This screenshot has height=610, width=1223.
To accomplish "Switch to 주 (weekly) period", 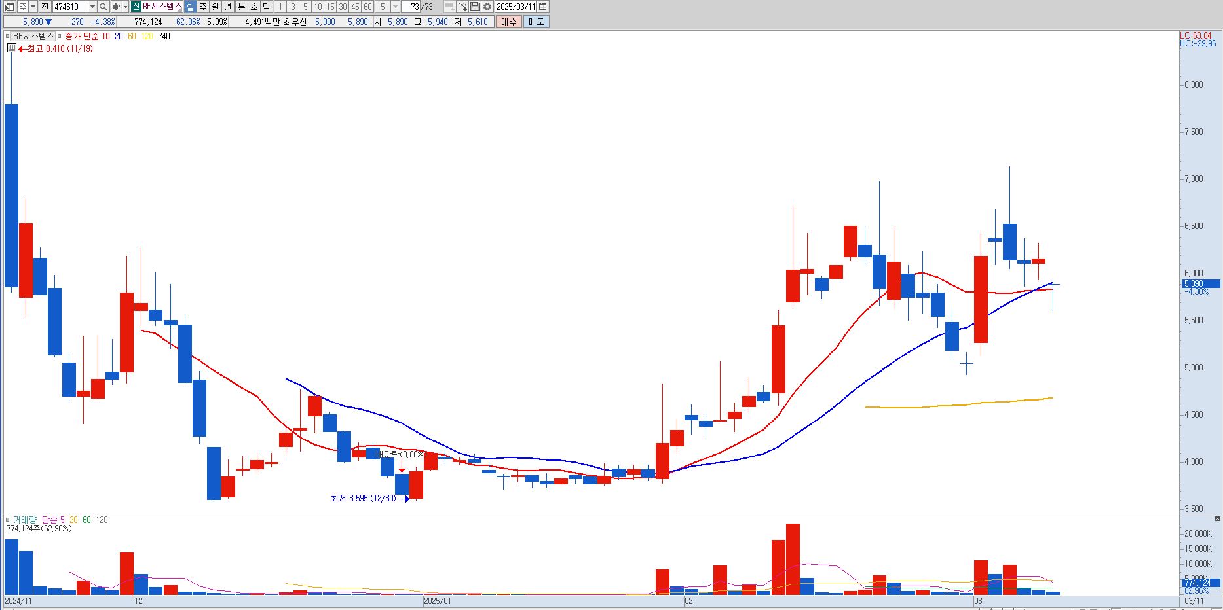I will coord(202,7).
